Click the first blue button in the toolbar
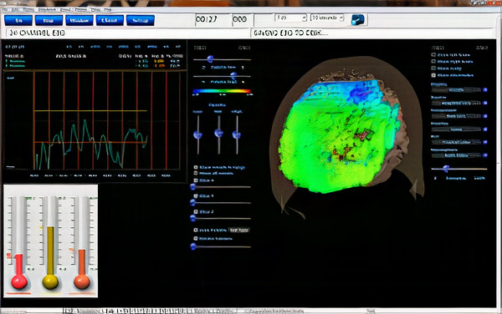The height and width of the screenshot is (314, 502). coord(18,20)
